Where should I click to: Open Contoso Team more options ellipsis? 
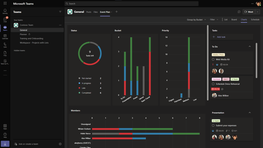tap(60, 25)
